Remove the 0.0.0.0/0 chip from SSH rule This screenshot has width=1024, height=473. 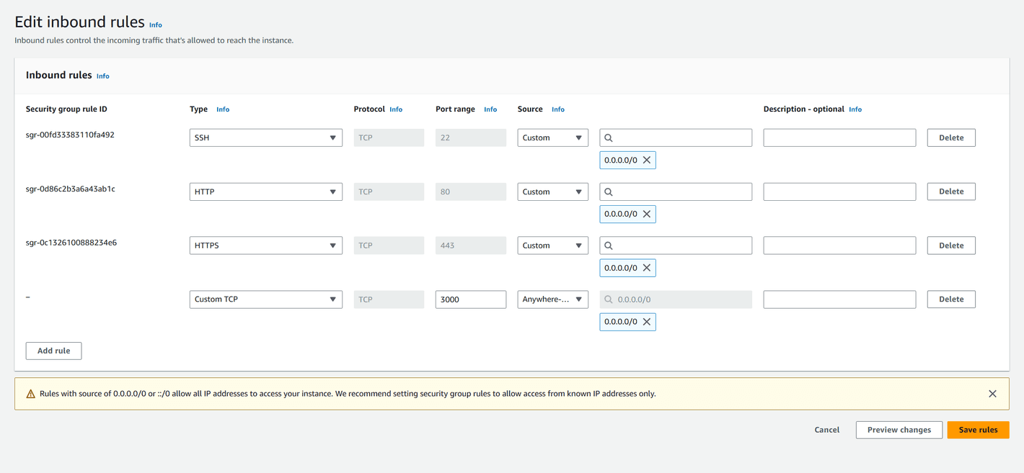click(x=647, y=160)
